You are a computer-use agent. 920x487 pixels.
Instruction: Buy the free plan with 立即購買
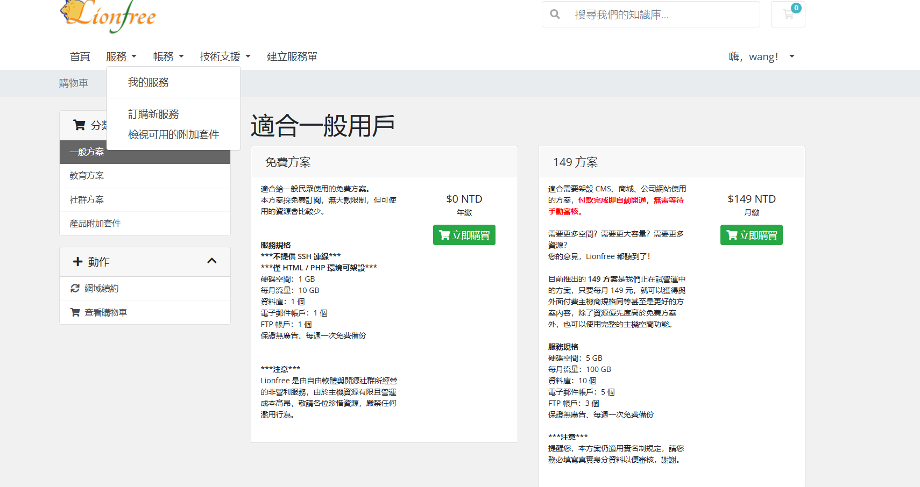click(x=464, y=235)
